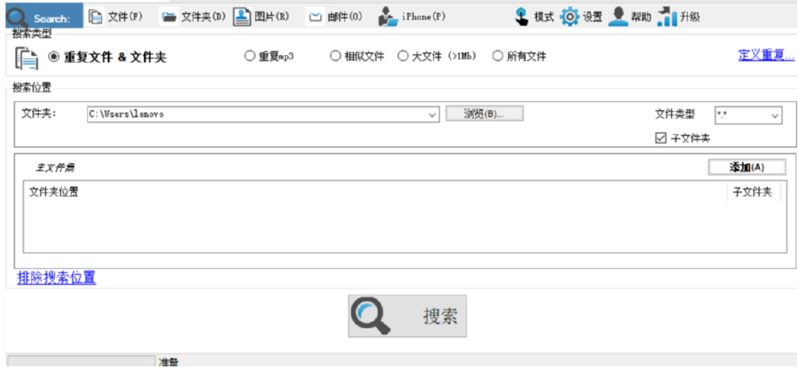
Task: Open the 图片(R) menu
Action: click(271, 17)
